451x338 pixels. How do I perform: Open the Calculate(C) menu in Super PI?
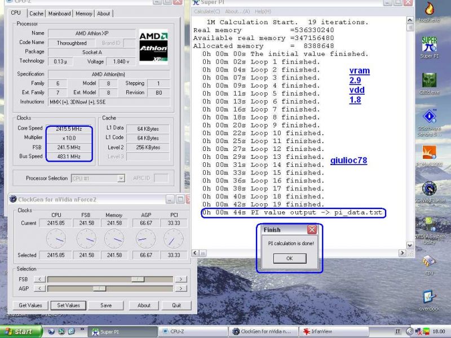206,11
